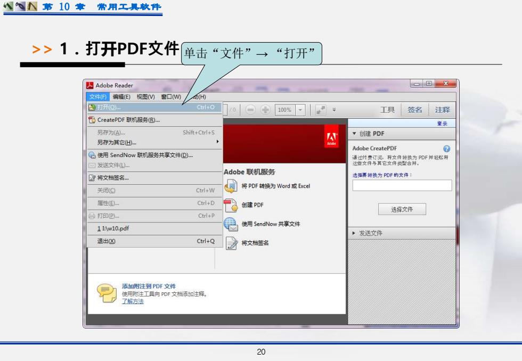
Task: Click the 添加附注到 PDF 文件 heading
Action: point(149,286)
